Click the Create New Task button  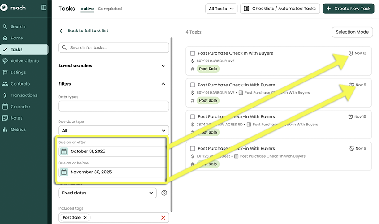(x=348, y=9)
